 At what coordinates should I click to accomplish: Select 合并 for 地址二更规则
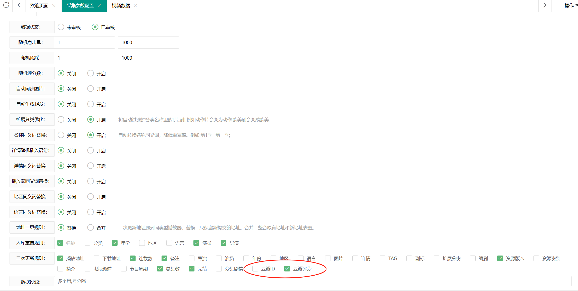(x=91, y=228)
